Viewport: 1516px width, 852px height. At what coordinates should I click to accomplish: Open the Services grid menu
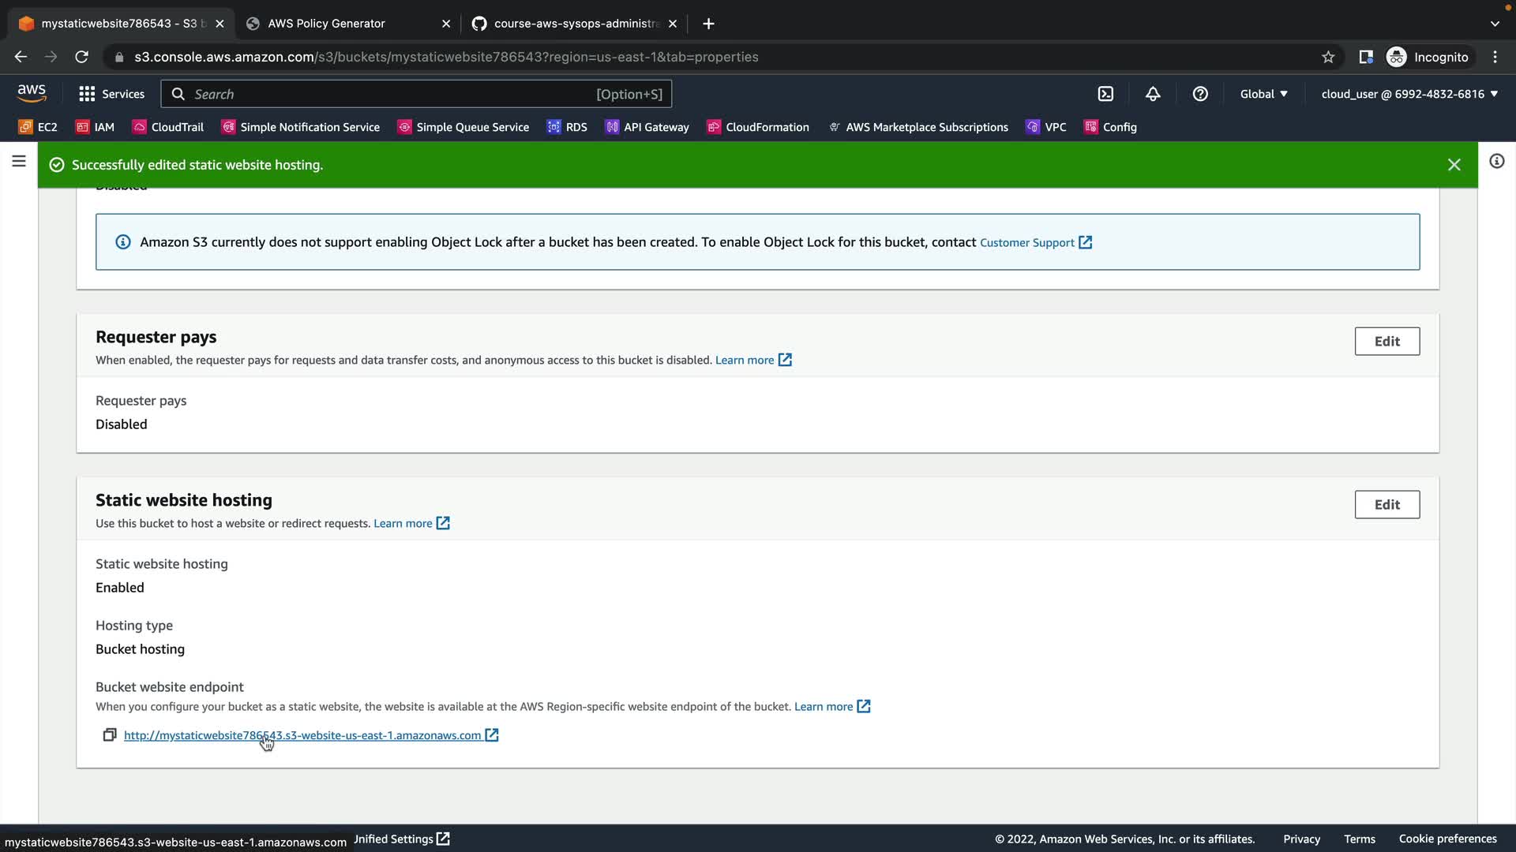111,94
